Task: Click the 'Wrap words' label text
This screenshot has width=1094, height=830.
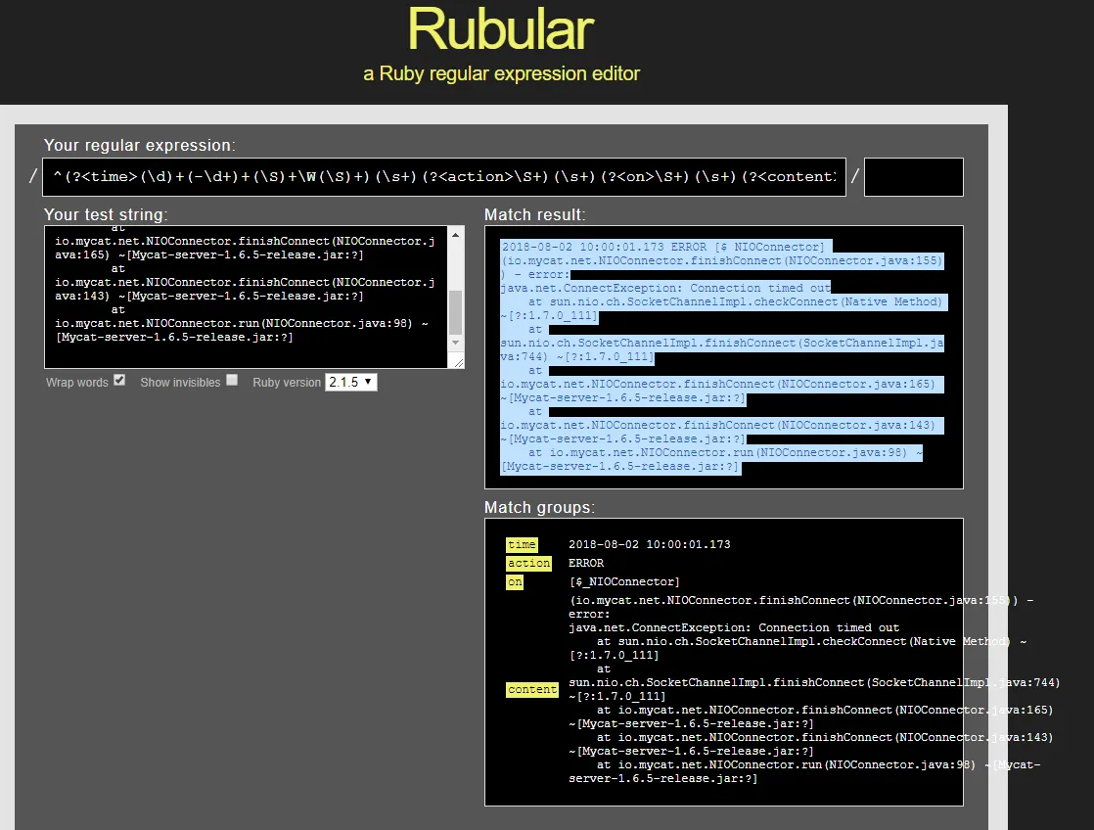Action: click(x=76, y=383)
